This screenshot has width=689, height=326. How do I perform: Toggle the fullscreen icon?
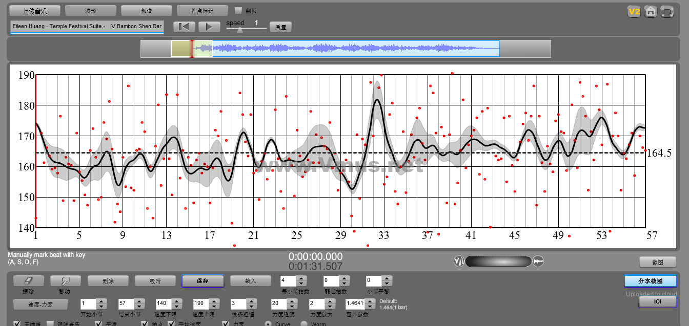[x=667, y=11]
